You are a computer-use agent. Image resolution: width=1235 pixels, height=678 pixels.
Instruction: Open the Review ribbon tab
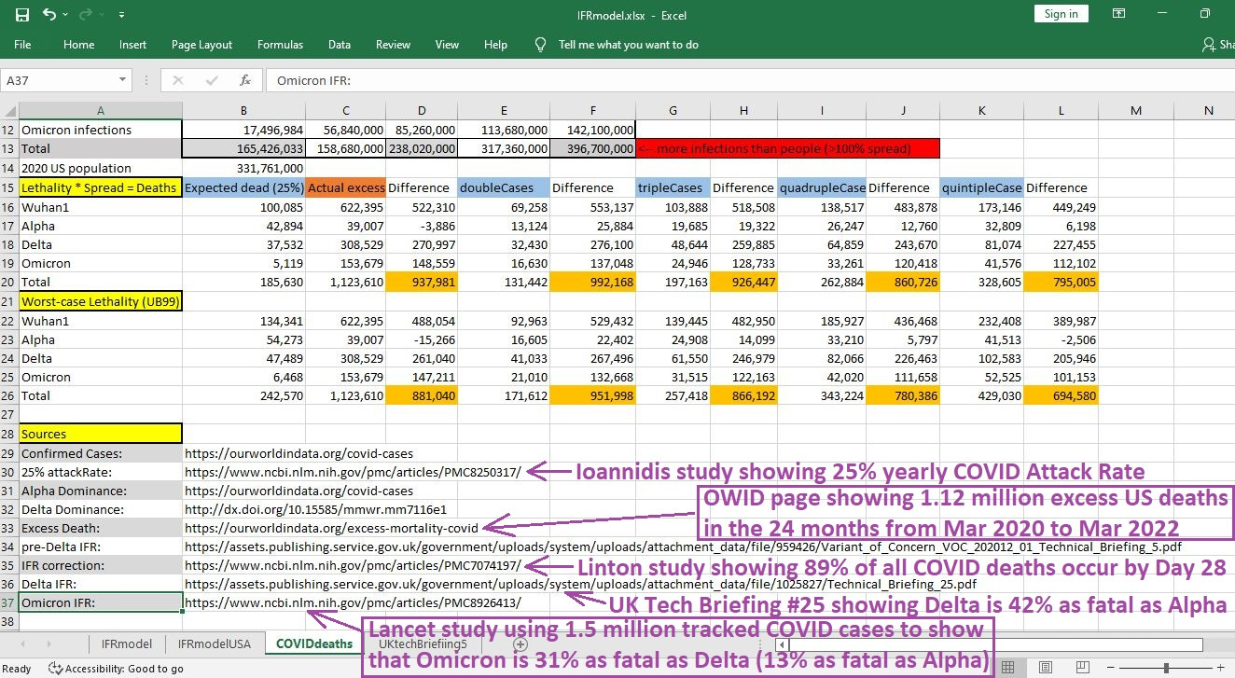point(393,45)
